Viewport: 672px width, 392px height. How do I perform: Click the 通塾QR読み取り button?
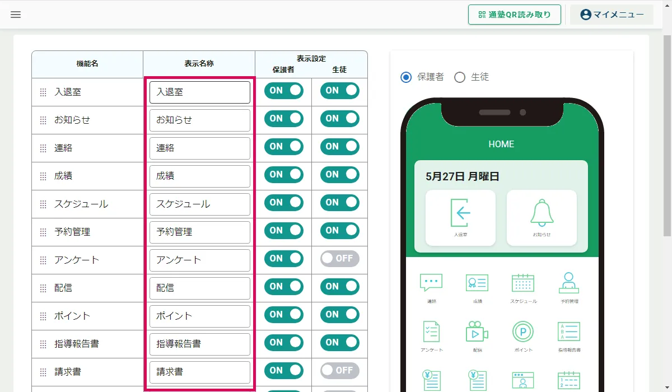(x=515, y=15)
